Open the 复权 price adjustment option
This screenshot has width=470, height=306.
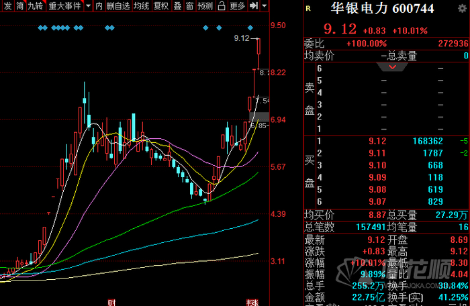161,5
